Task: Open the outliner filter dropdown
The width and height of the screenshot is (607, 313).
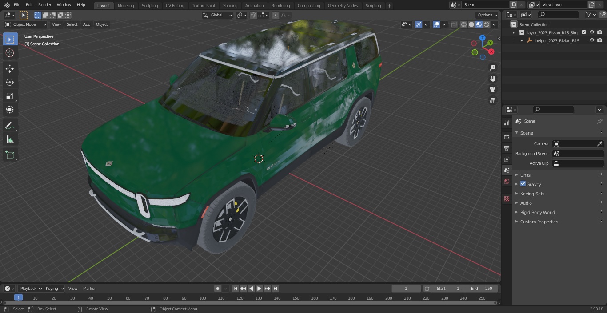Action: click(591, 15)
